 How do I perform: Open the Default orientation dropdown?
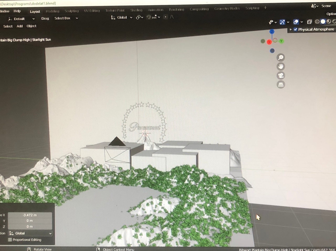(22, 19)
